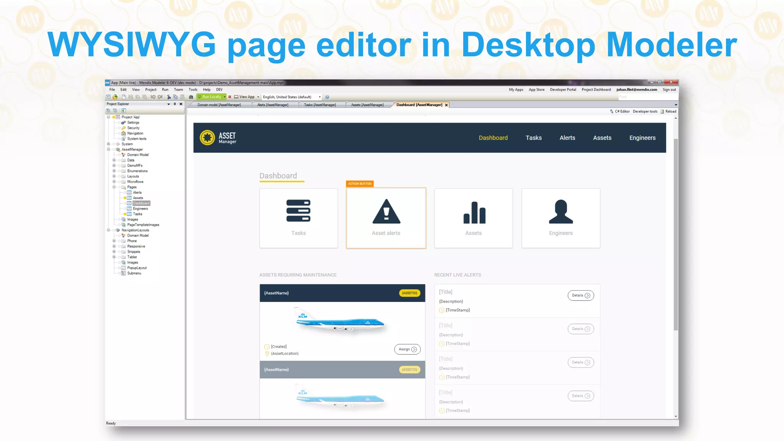
Task: Open the Project Explorer panel options arrow
Action: [x=168, y=104]
